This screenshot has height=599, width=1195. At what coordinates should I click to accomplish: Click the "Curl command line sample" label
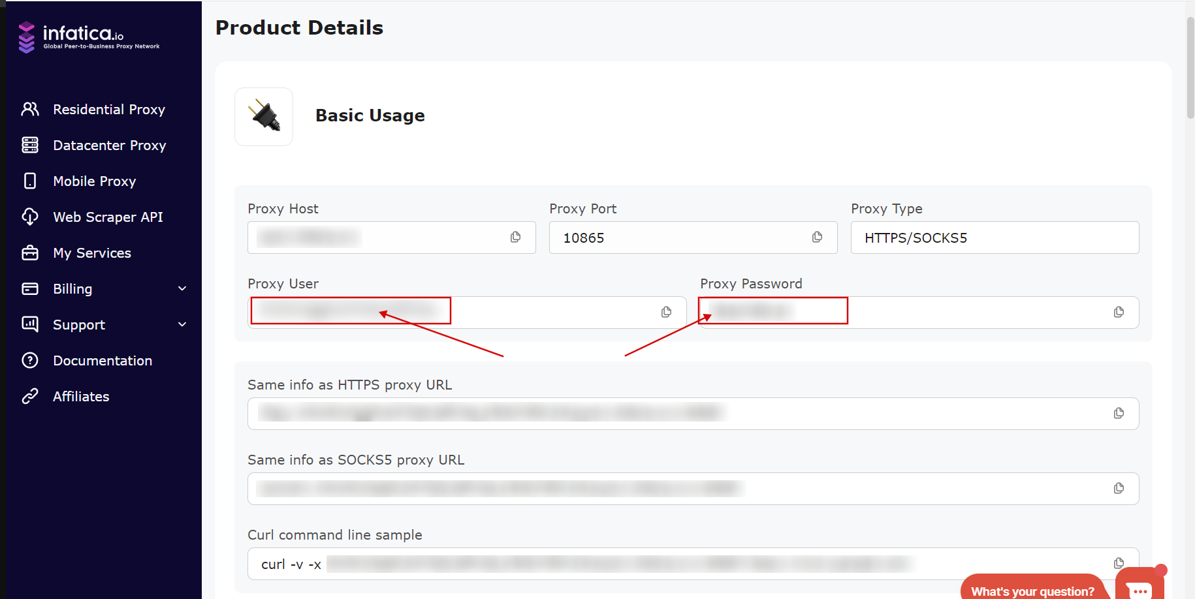(335, 535)
